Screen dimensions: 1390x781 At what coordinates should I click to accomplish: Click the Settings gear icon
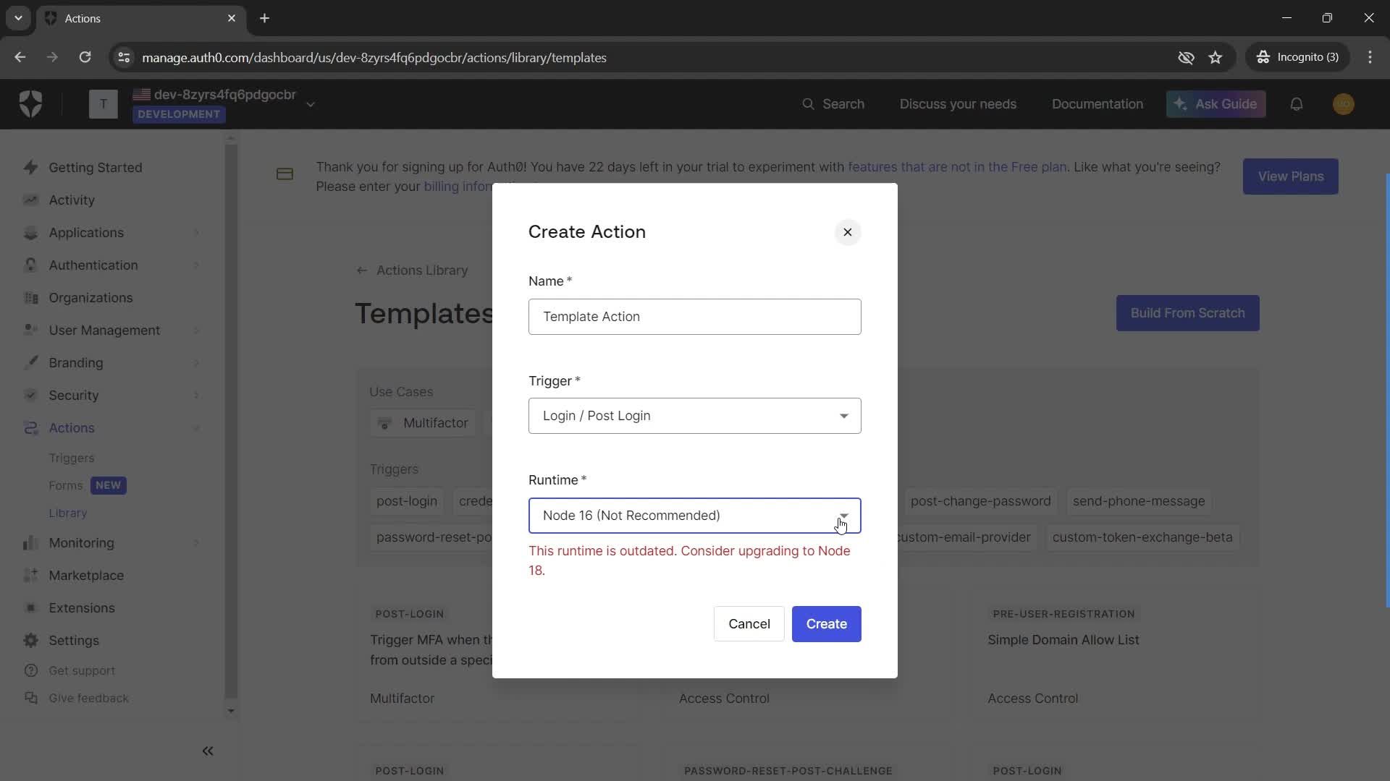pos(30,641)
